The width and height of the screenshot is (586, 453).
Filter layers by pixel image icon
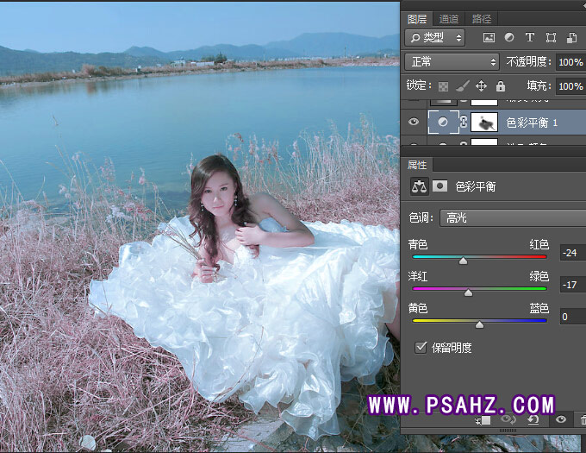(489, 38)
